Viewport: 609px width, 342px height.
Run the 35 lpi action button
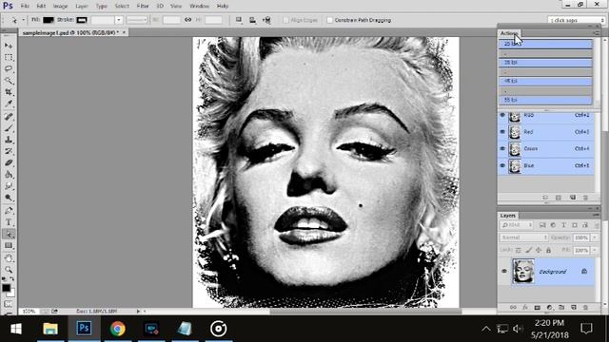(x=545, y=63)
